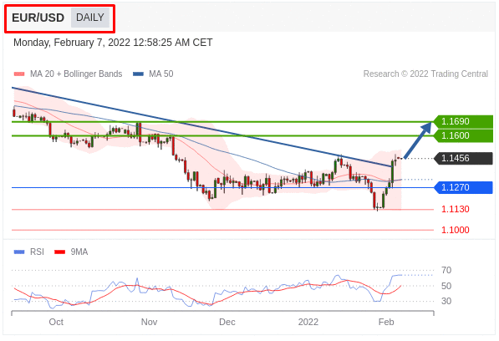This screenshot has width=499, height=341.
Task: Click the 2022 marker on the time axis
Action: [x=308, y=322]
